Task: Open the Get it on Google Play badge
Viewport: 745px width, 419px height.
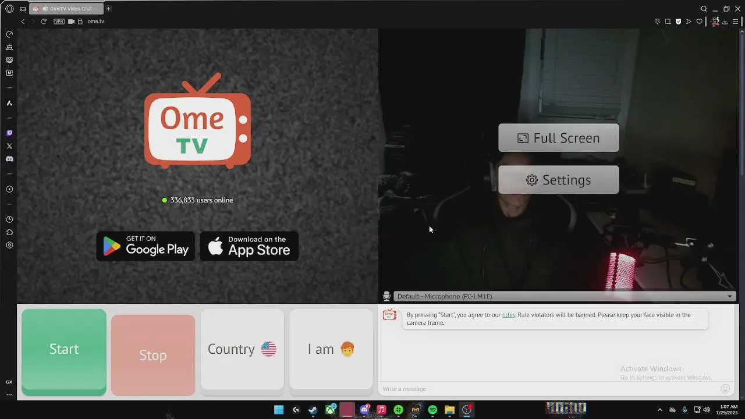Action: pyautogui.click(x=146, y=246)
